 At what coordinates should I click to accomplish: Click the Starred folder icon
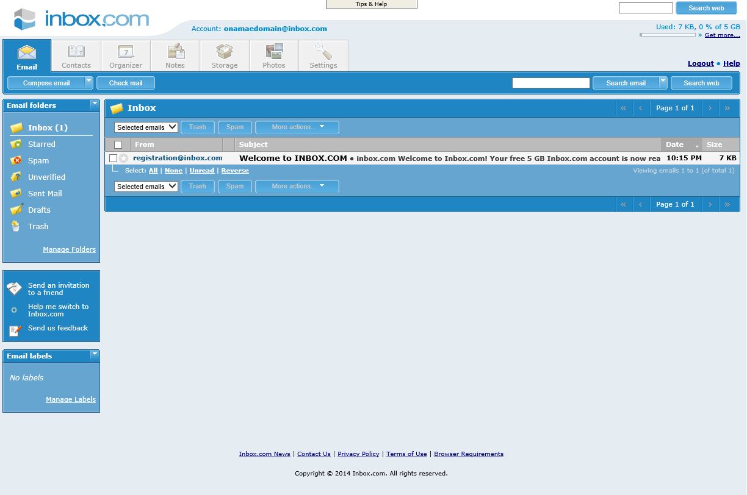16,144
